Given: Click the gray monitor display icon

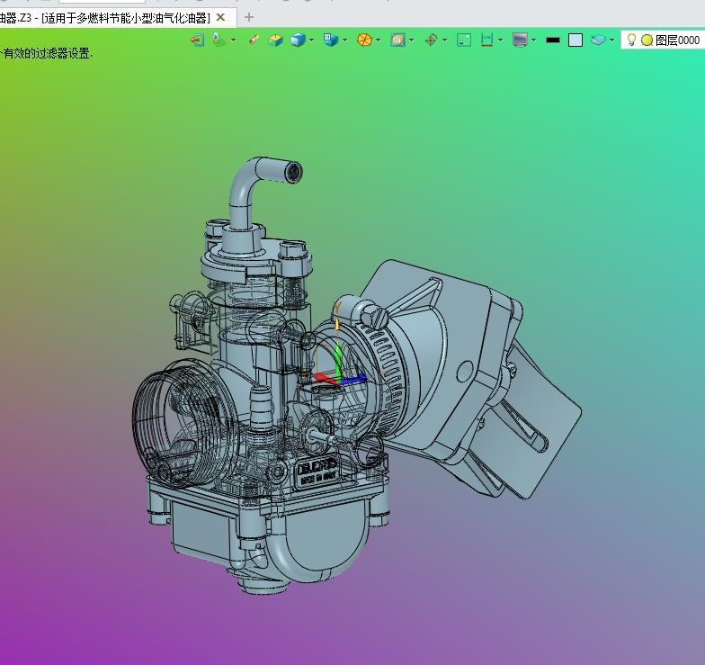Looking at the screenshot, I should (519, 40).
